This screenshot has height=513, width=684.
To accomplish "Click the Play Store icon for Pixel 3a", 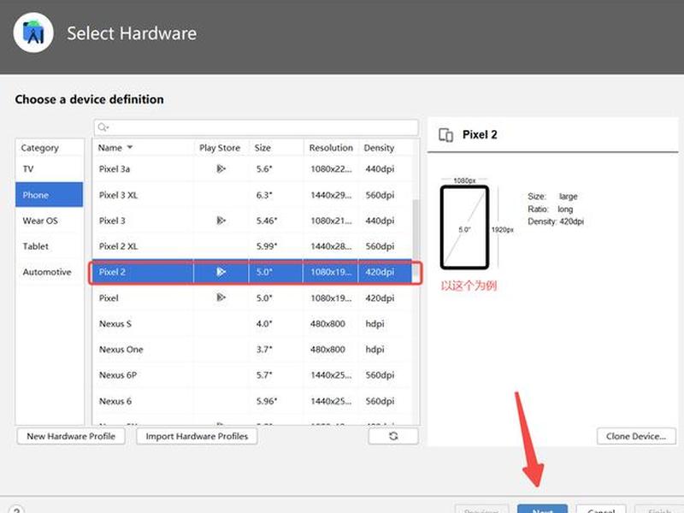I will click(221, 168).
